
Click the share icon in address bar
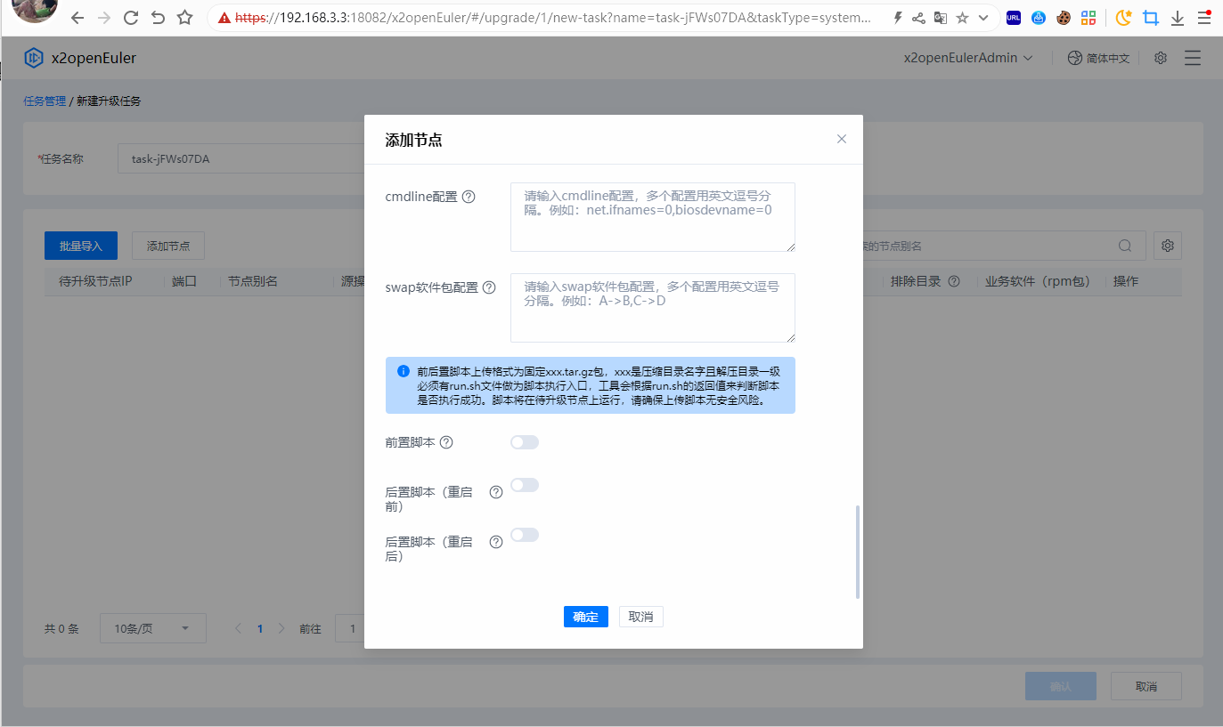(x=918, y=18)
